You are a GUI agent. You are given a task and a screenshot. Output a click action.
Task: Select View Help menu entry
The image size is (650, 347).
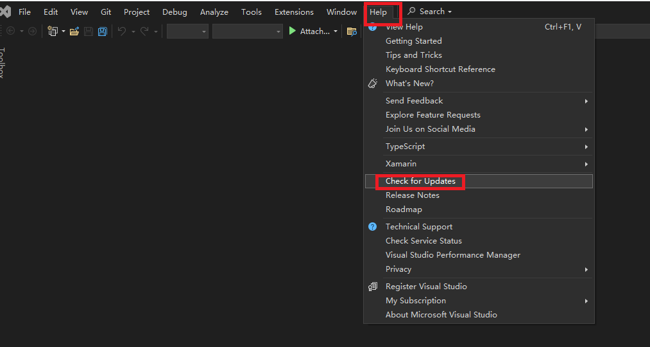[479, 27]
